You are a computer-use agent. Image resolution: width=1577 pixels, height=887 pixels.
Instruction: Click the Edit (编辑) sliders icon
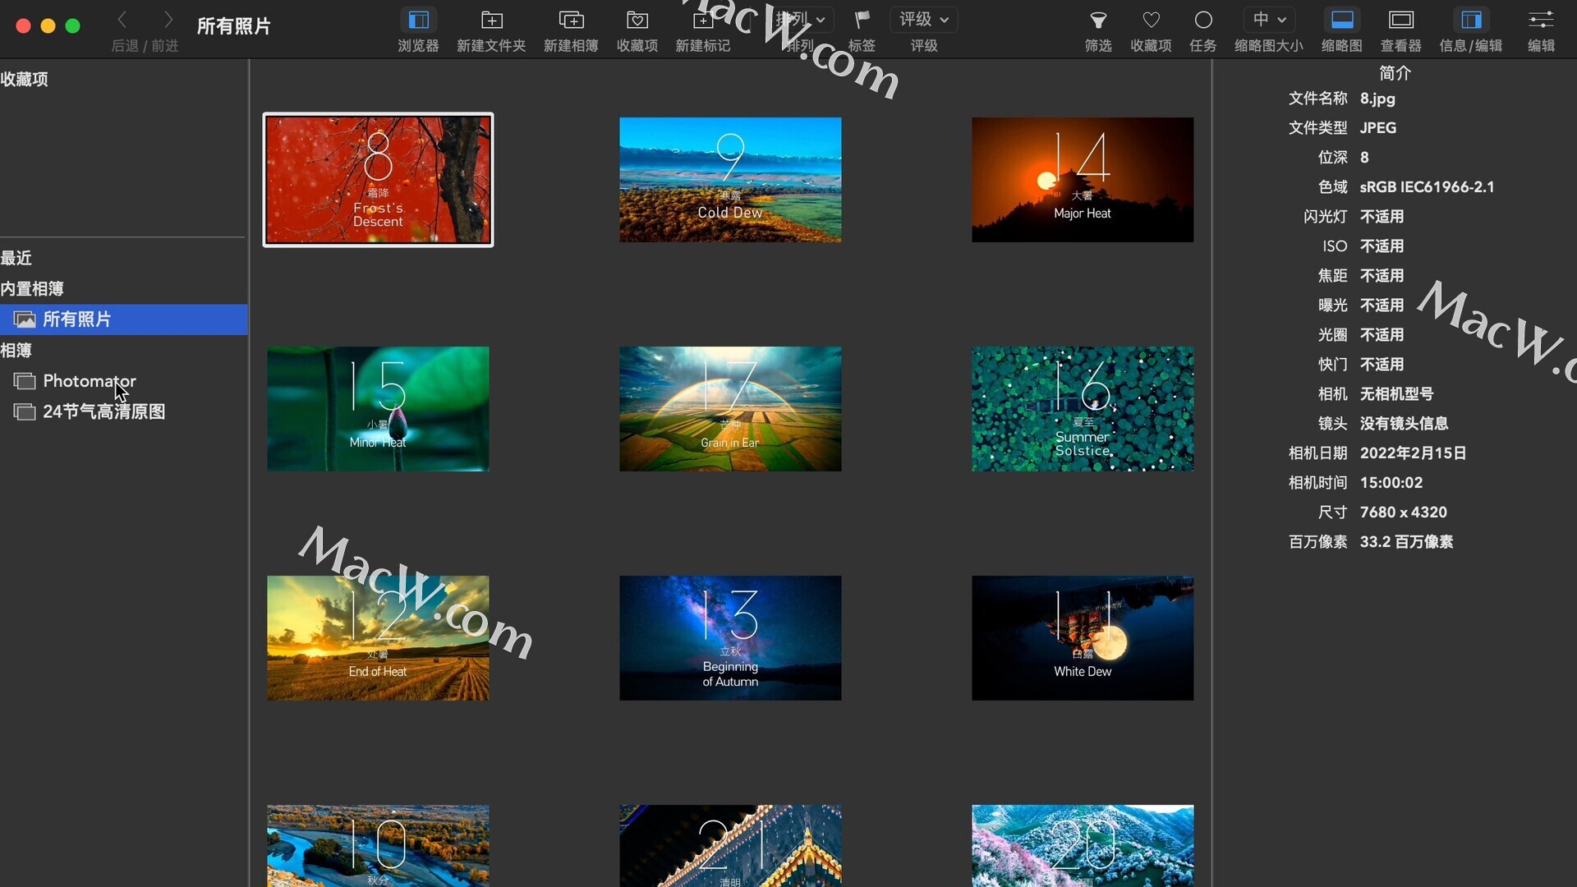pos(1541,20)
